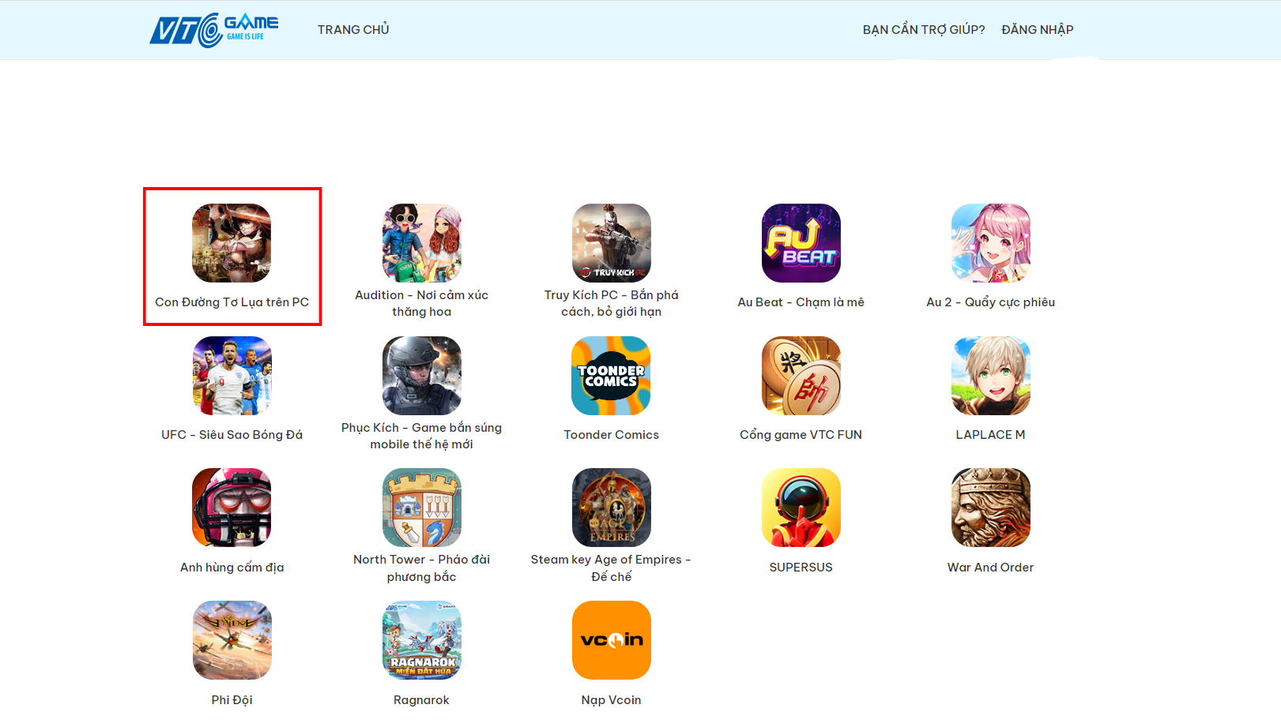Open 'Cổng game VTC FUN' link
The width and height of the screenshot is (1281, 727).
801,435
